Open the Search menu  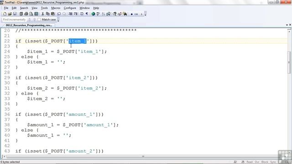click(x=24, y=8)
